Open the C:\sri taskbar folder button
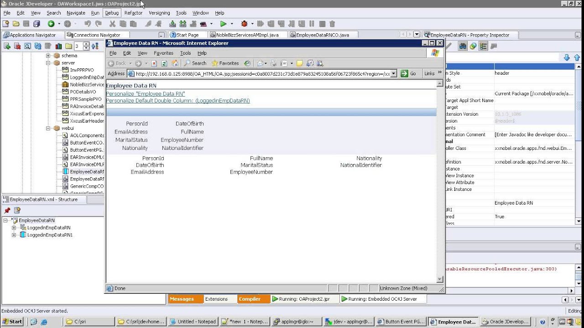The image size is (584, 328). point(89,322)
